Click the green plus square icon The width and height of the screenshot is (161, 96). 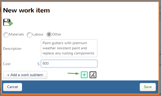[x=84, y=75]
